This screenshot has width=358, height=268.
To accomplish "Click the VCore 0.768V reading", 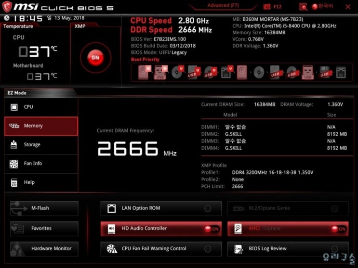I will pyautogui.click(x=248, y=39).
